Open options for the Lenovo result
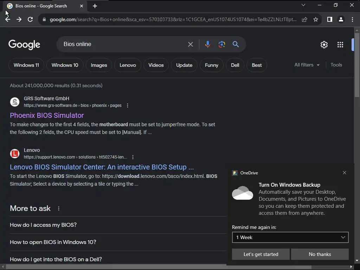The image size is (360, 270). (x=133, y=157)
